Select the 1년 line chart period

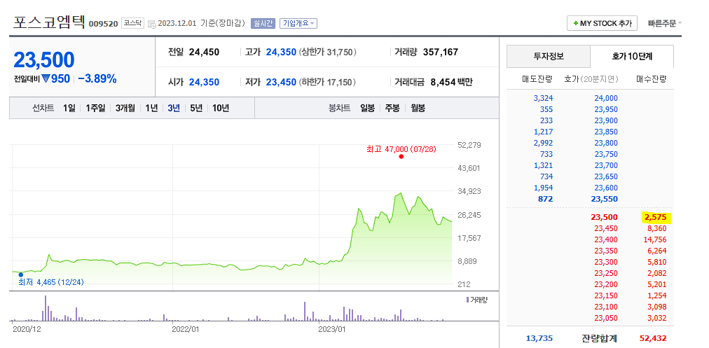[151, 108]
